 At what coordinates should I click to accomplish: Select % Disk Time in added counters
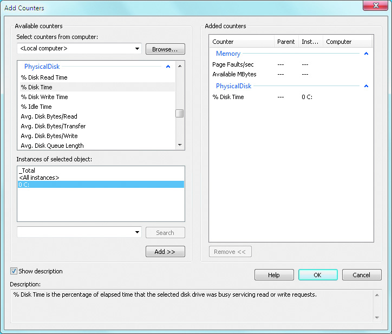tap(291, 97)
